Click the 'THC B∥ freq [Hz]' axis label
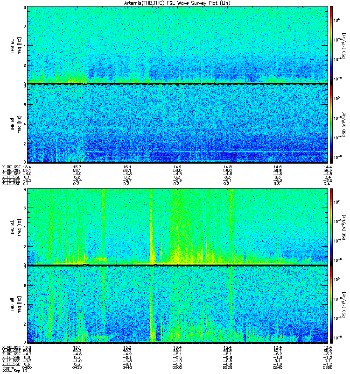350x374 pixels. pyautogui.click(x=16, y=305)
